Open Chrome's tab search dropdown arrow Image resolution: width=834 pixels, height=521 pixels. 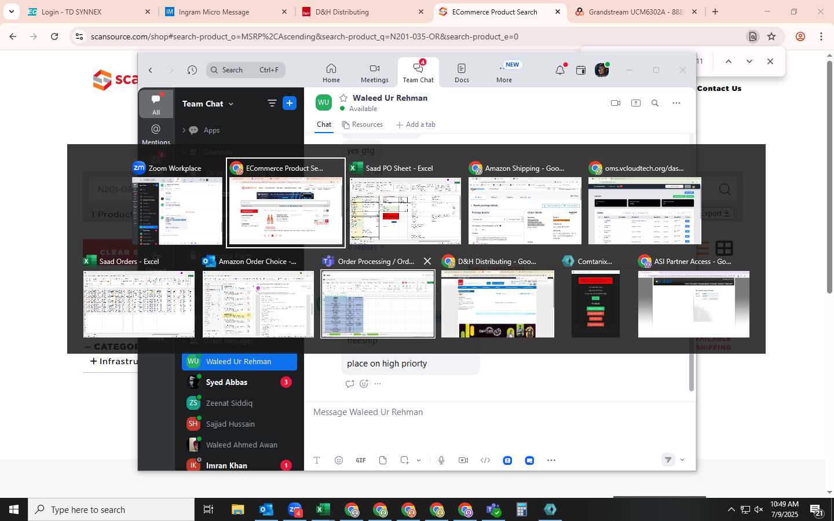pos(11,12)
